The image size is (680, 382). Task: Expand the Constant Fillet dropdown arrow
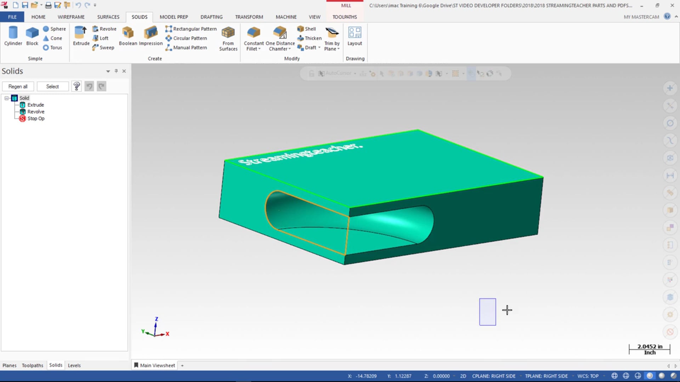click(259, 49)
